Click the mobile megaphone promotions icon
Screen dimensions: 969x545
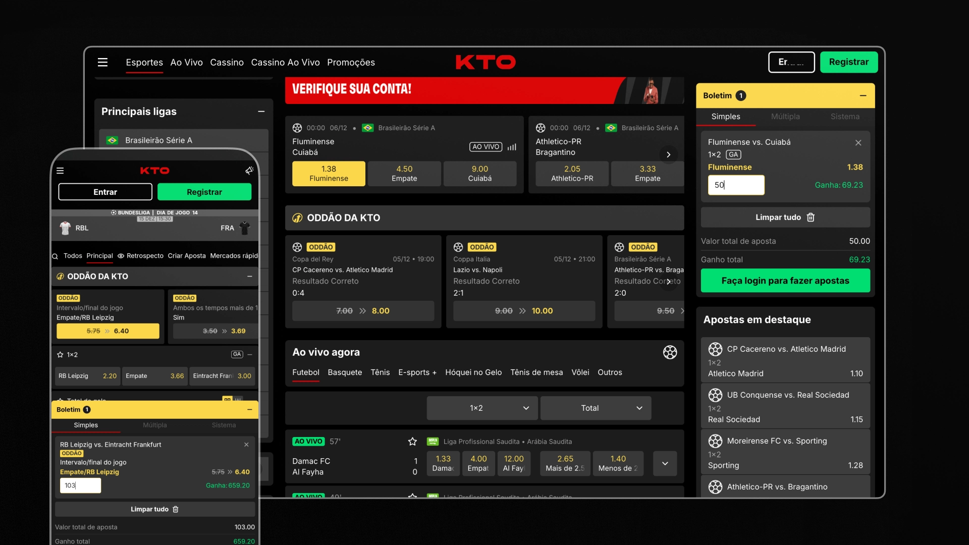click(x=249, y=171)
